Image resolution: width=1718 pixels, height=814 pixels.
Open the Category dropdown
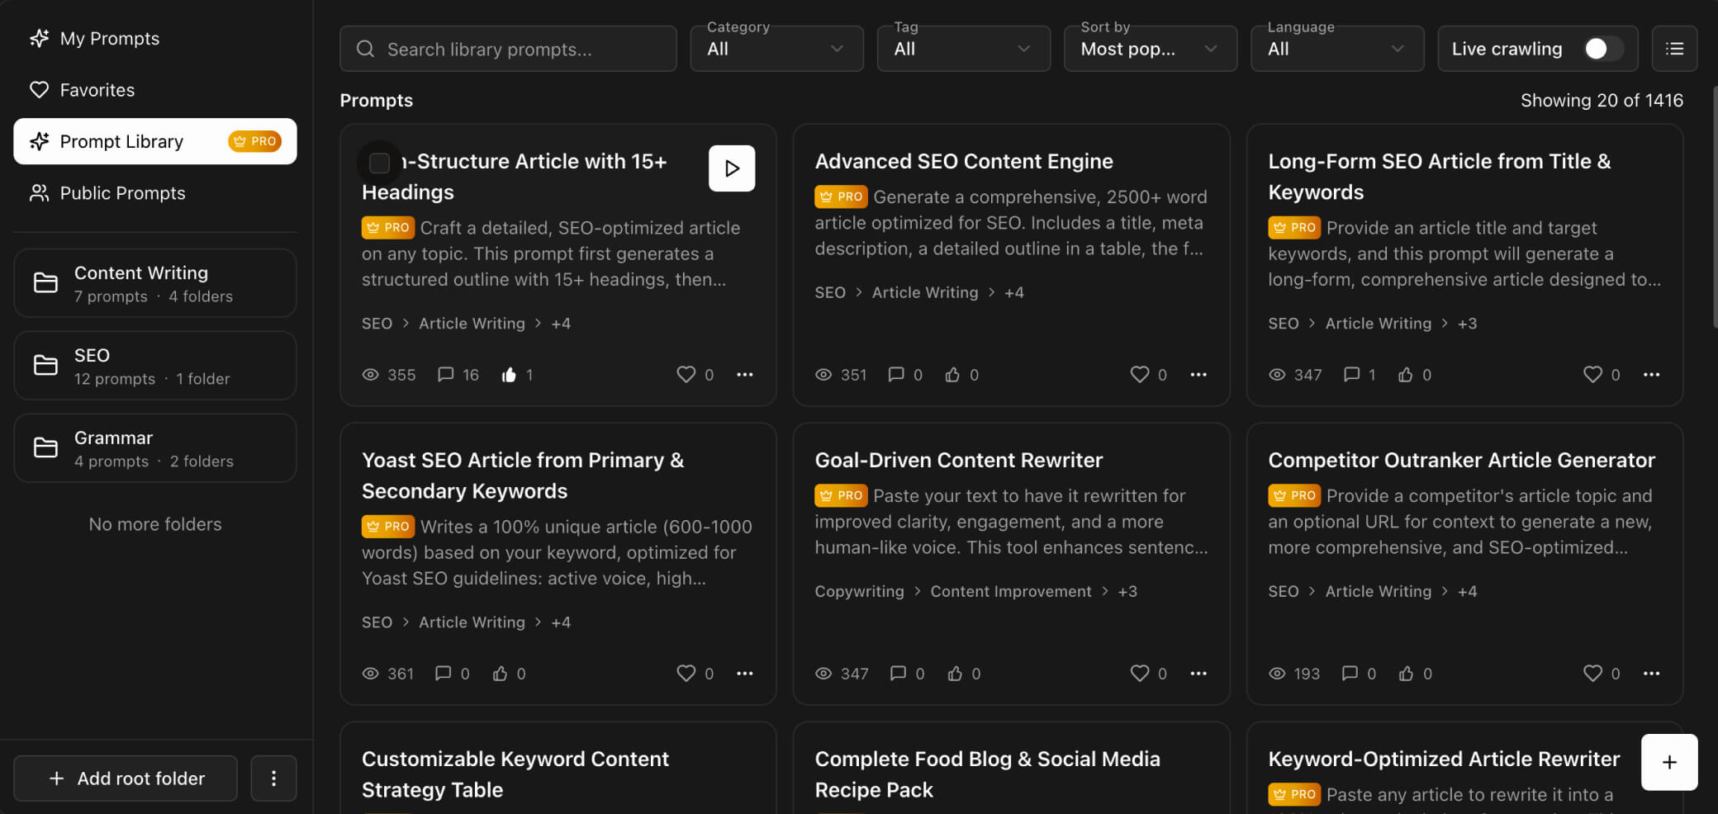(x=777, y=49)
